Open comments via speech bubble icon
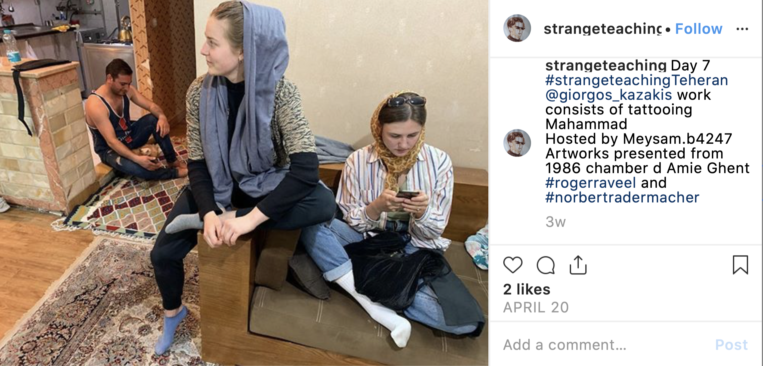 pyautogui.click(x=545, y=265)
